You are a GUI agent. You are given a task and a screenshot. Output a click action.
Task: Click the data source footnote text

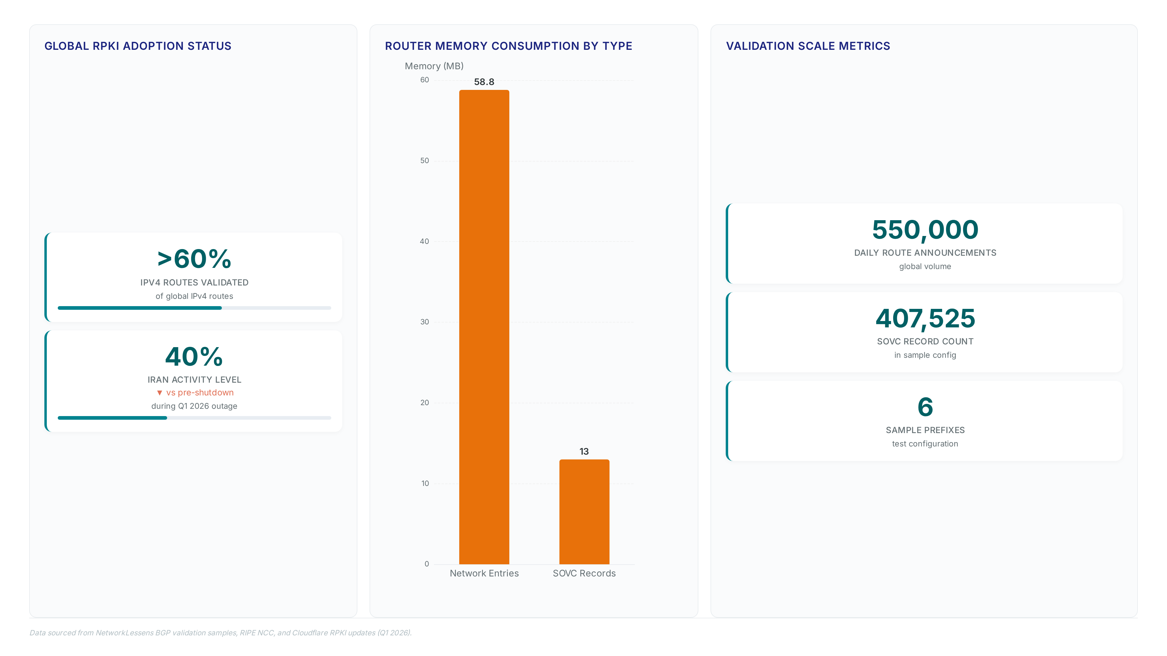click(x=221, y=632)
